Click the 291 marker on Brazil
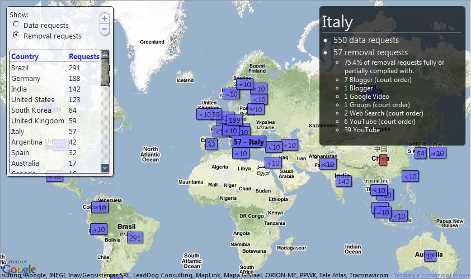Image resolution: width=471 pixels, height=279 pixels. coord(135,238)
